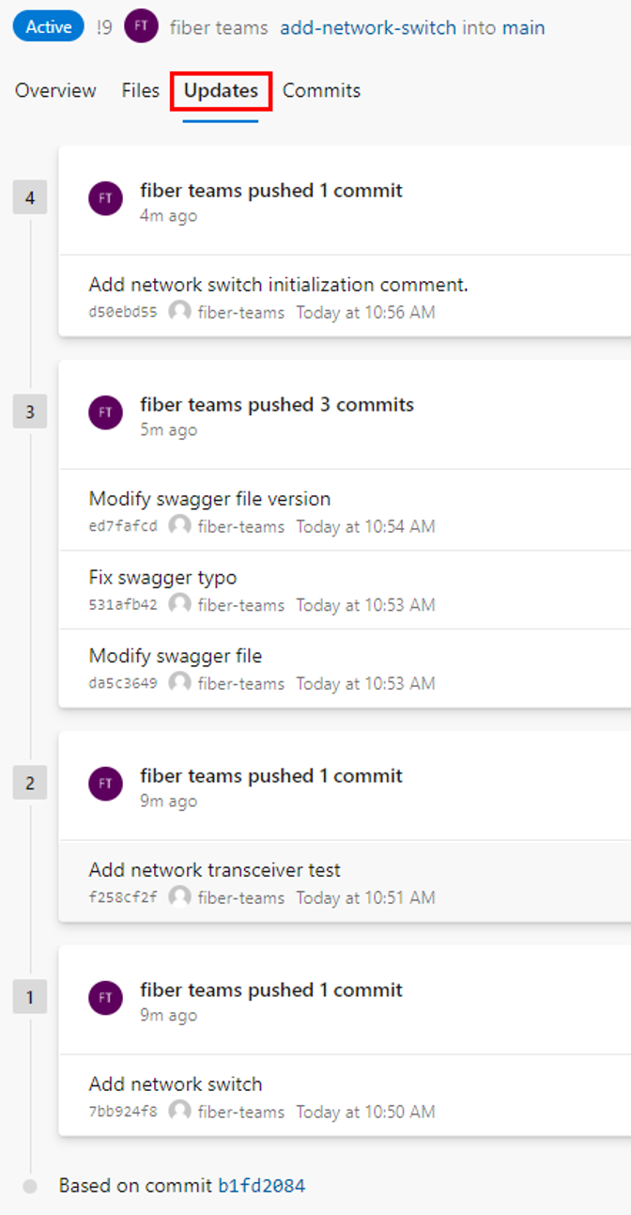The width and height of the screenshot is (631, 1215).
Task: Open the Overview tab
Action: pyautogui.click(x=55, y=91)
